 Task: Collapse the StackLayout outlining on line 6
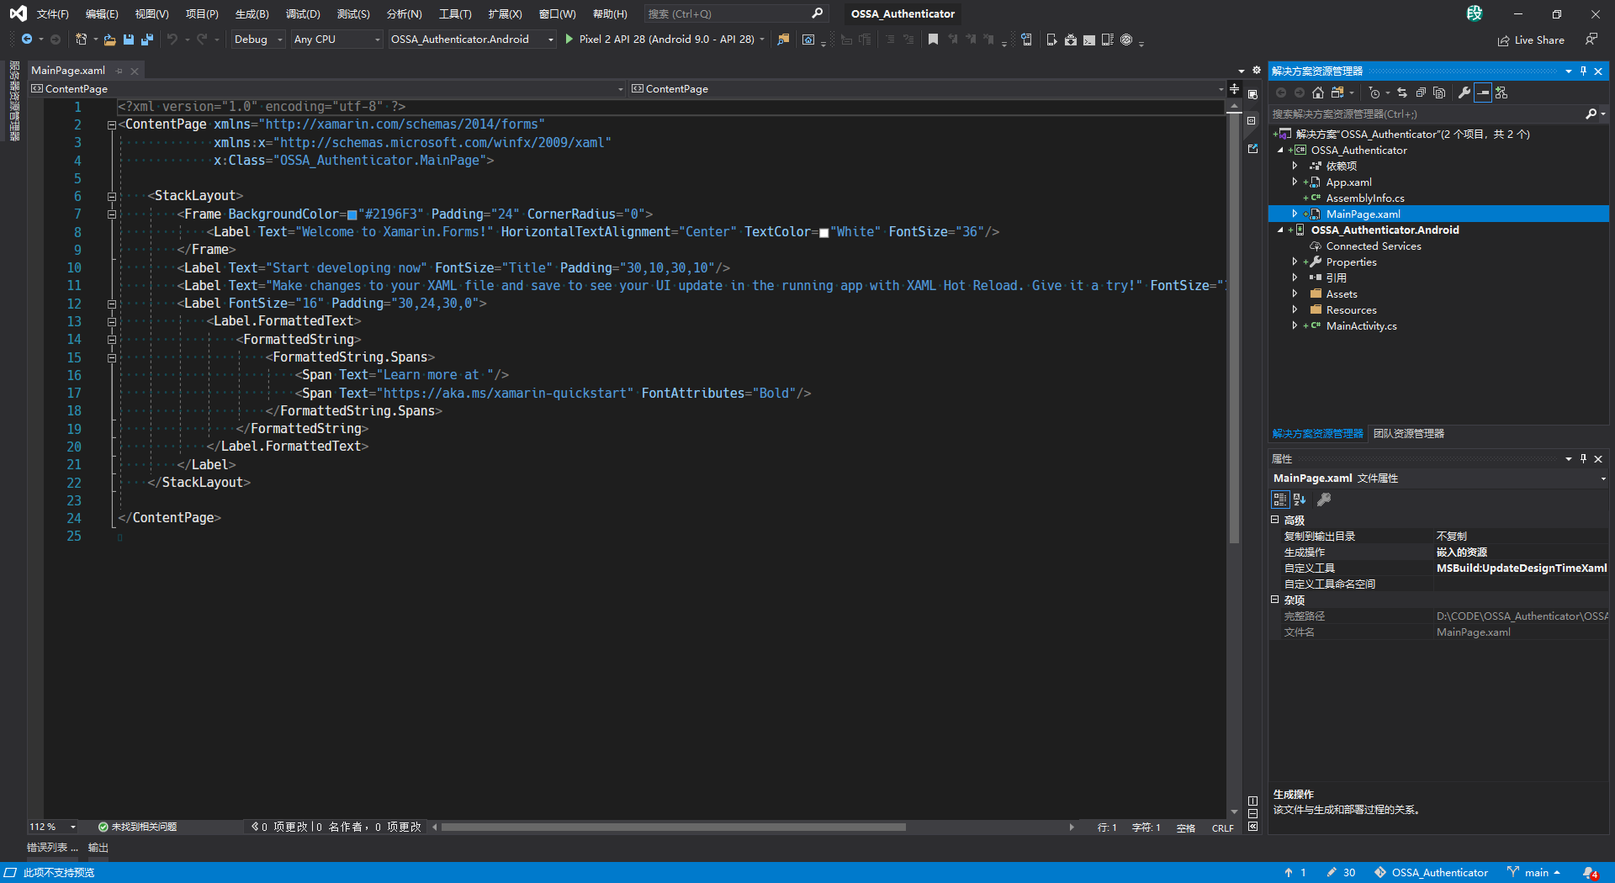pos(111,197)
